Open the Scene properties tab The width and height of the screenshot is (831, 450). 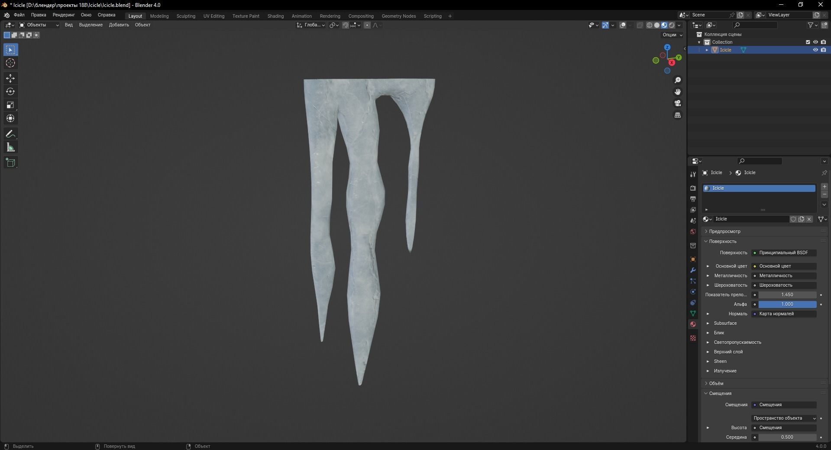[x=693, y=220]
